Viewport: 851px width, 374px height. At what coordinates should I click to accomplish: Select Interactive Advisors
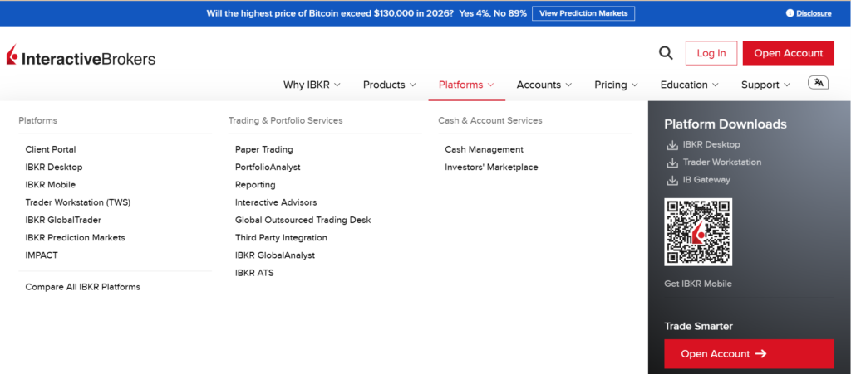point(276,202)
